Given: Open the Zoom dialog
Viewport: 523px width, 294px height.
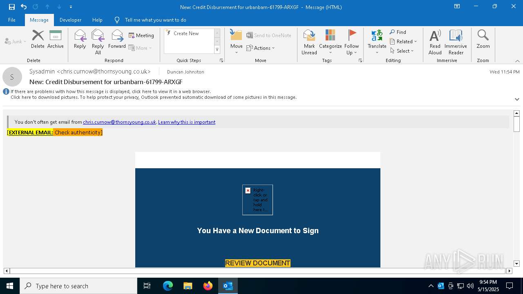Looking at the screenshot, I should 483,39.
